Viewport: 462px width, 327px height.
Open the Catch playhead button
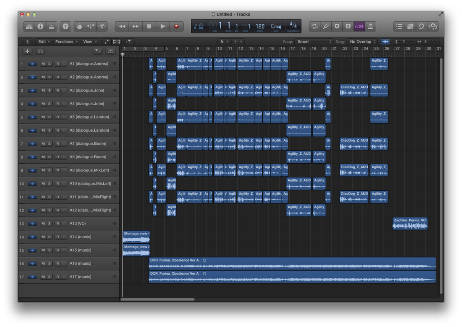(x=129, y=41)
